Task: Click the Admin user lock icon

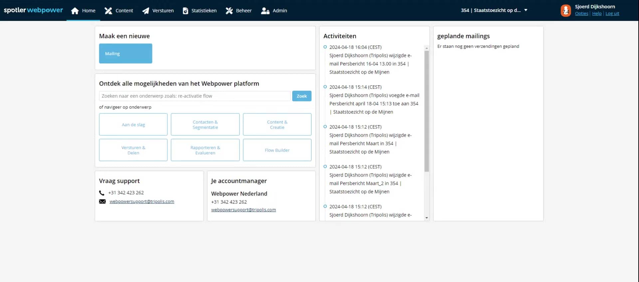Action: click(265, 11)
